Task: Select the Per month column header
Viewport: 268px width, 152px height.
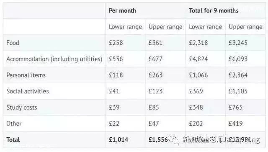Action: [122, 10]
